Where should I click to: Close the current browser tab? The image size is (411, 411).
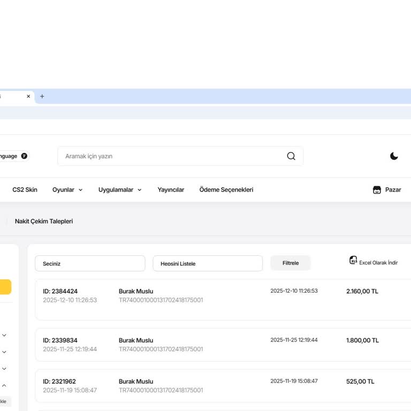28,96
